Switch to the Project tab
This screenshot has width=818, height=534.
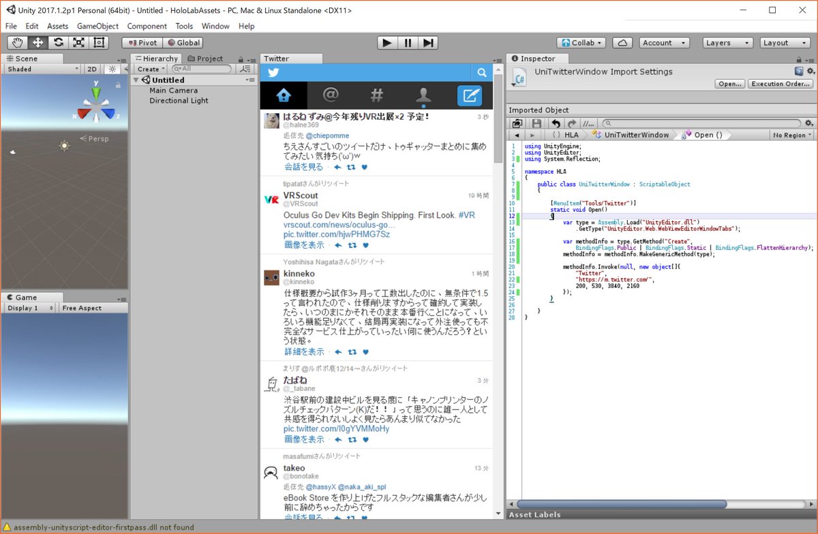[x=206, y=59]
